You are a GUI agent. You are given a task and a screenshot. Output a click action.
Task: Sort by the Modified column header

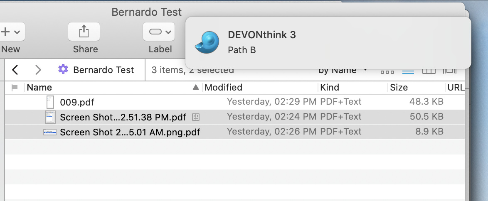pos(224,88)
